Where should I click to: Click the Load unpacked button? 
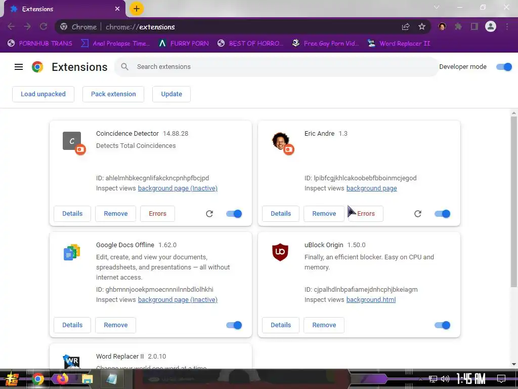click(44, 94)
